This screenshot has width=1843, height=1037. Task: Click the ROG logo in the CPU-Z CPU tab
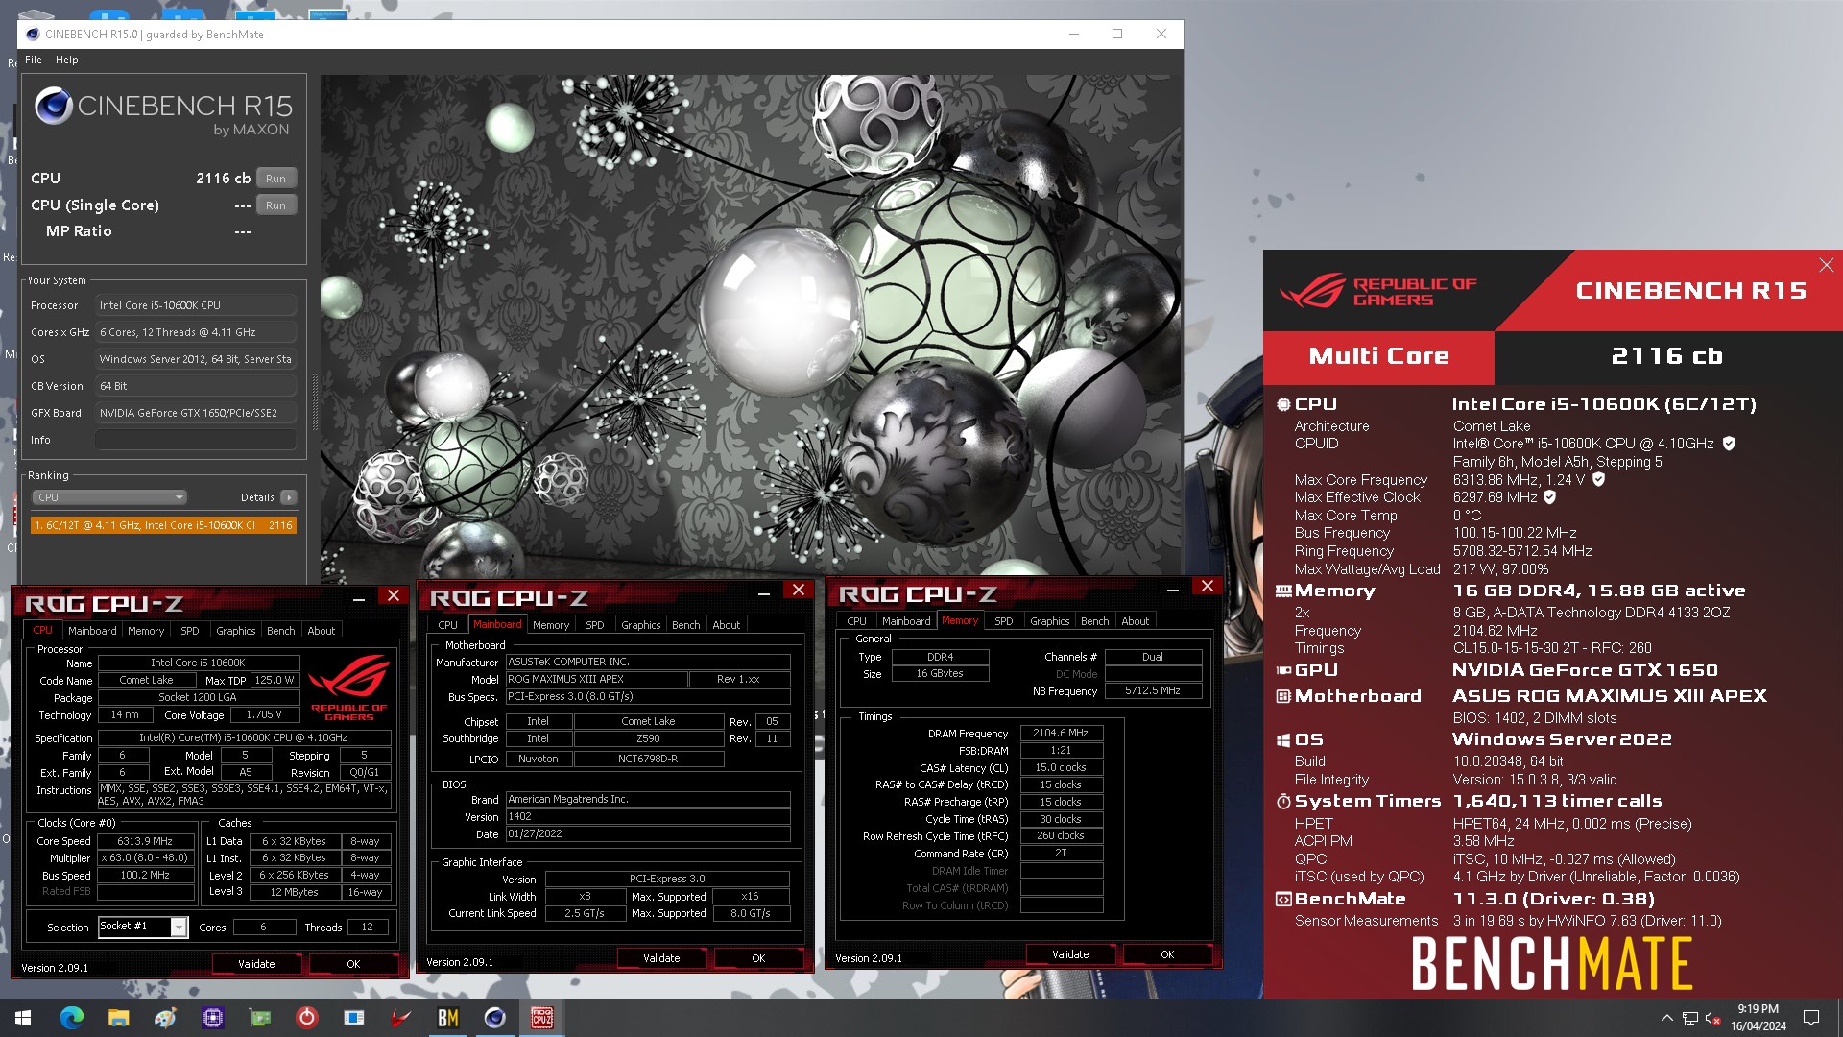(x=348, y=687)
